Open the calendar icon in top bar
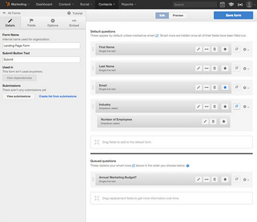 [x=222, y=5]
